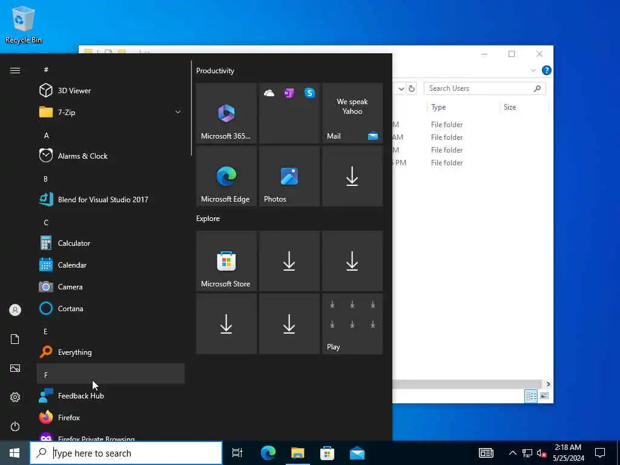Switch Explorer to details view
The height and width of the screenshot is (465, 620).
[530, 396]
